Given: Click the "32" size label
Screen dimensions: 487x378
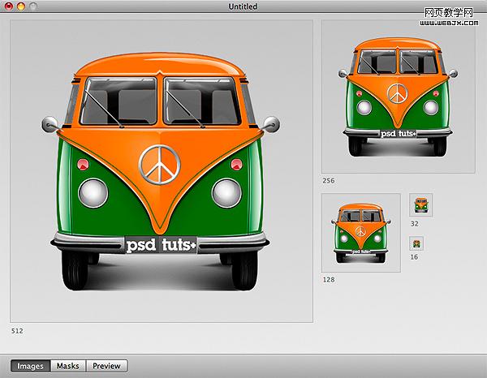Looking at the screenshot, I should (x=415, y=224).
